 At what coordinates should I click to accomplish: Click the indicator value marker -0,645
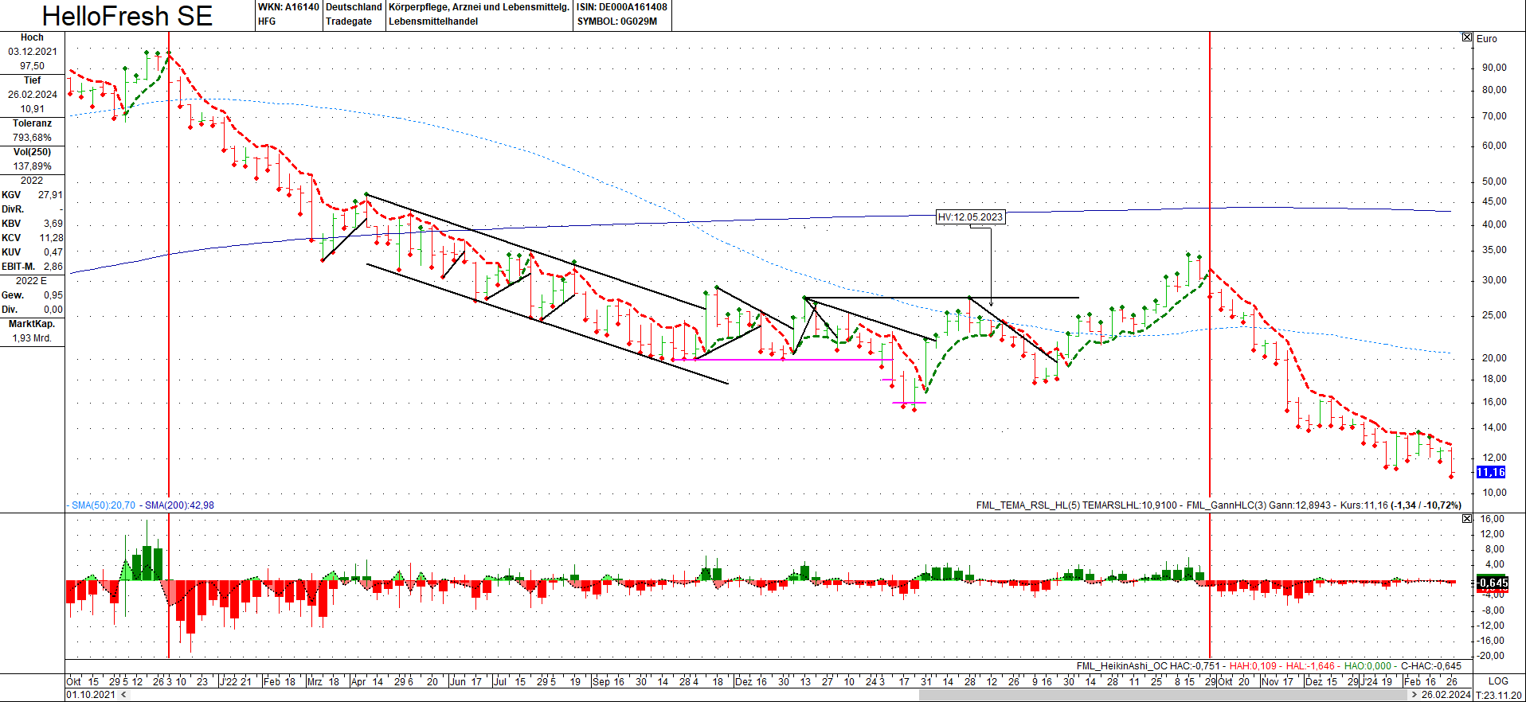1493,583
